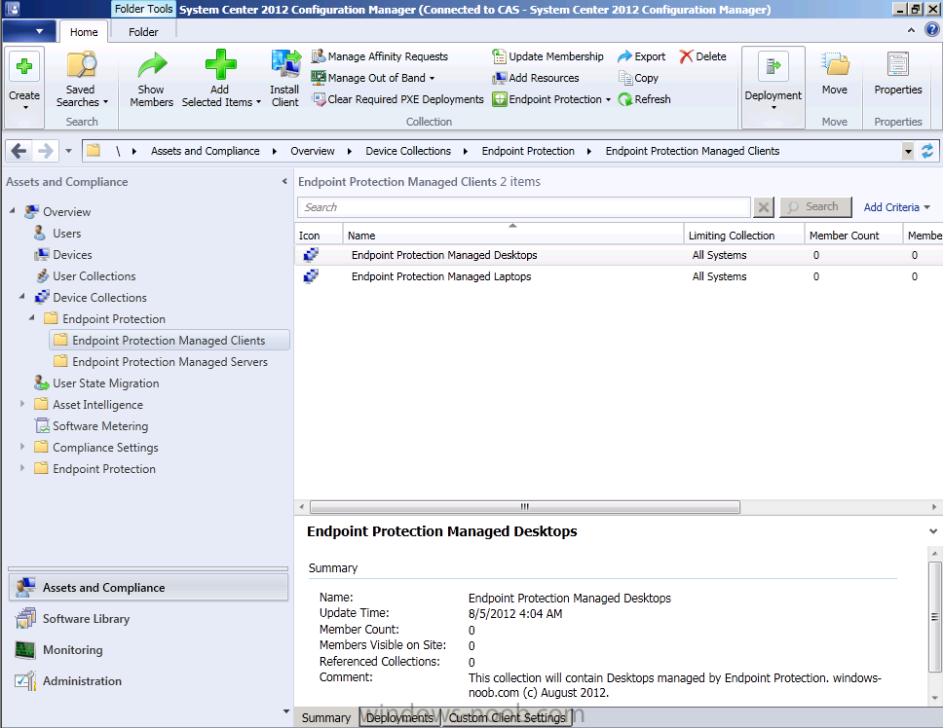Expand the Compliance Settings node

click(22, 447)
